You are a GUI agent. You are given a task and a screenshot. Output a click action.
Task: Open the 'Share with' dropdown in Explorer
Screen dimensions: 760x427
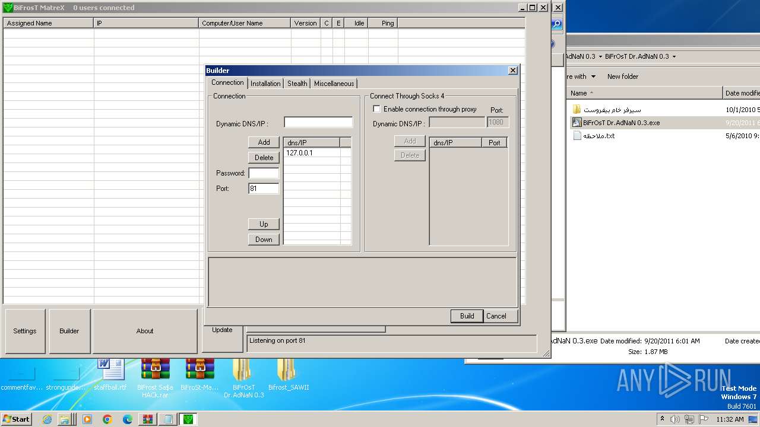pyautogui.click(x=581, y=77)
